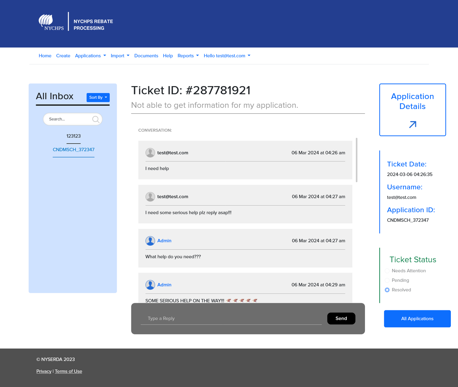Open the Documents nav item
The width and height of the screenshot is (458, 387).
tap(146, 56)
